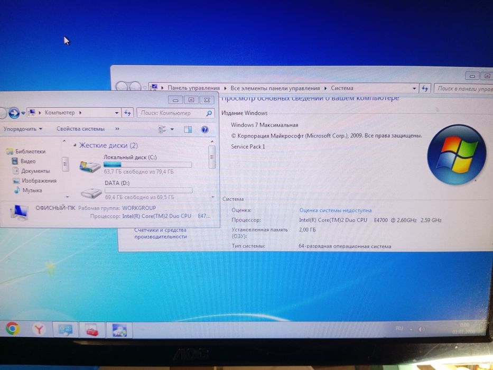Click the Service Pack 1 text
493x370 pixels.
tap(248, 146)
